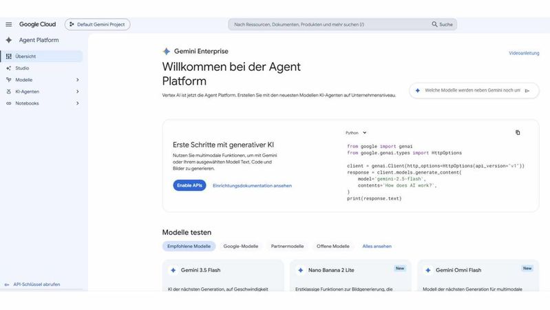Expand the KI-Agenten submenu chevron

pyautogui.click(x=78, y=92)
